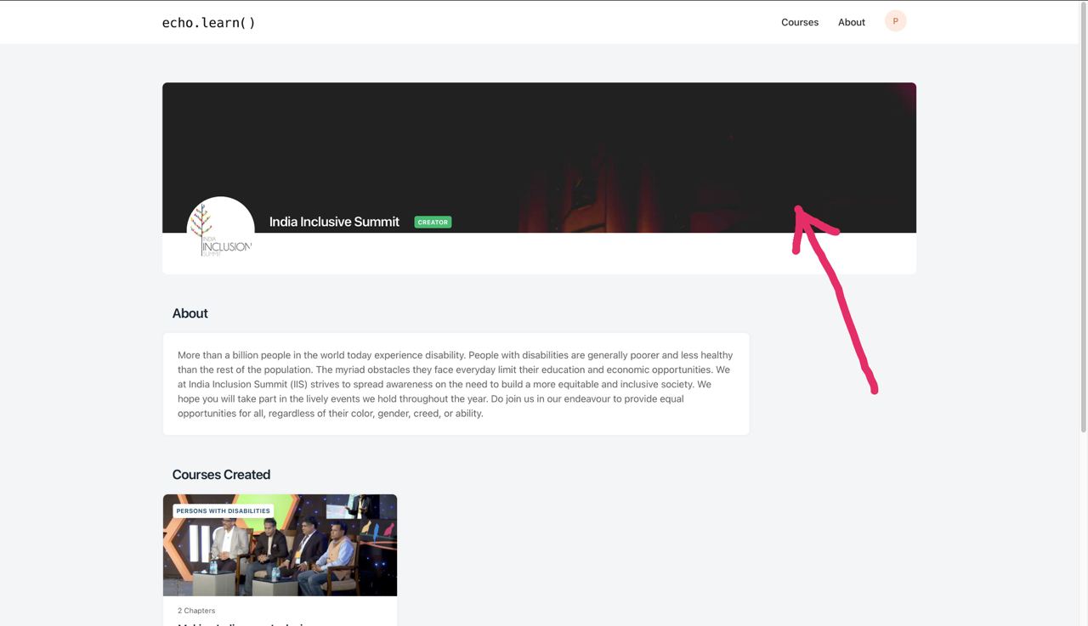Open the user avatar menu "P"
This screenshot has height=626, width=1088.
pos(896,21)
